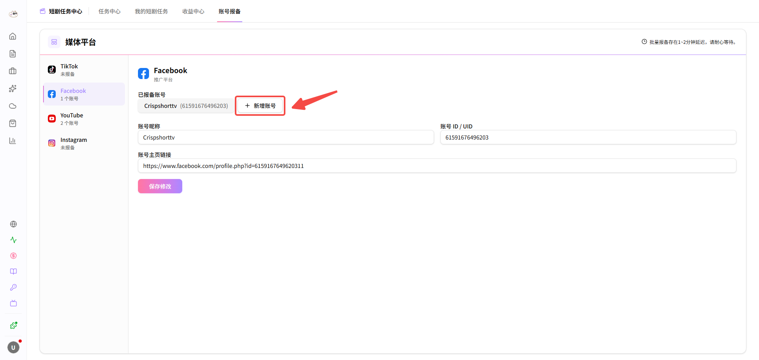The image size is (759, 360).
Task: Click the purple TV icon in the sidebar
Action: [13, 303]
